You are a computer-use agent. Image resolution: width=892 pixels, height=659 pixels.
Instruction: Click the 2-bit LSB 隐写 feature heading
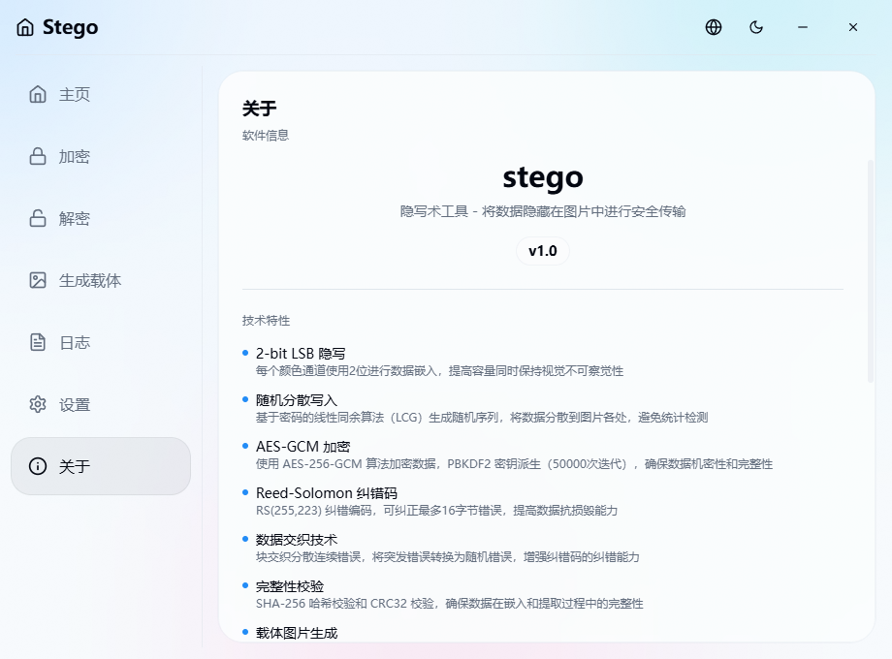click(x=301, y=354)
